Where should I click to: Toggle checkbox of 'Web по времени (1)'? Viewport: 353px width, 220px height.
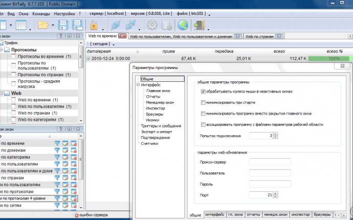tap(13, 100)
